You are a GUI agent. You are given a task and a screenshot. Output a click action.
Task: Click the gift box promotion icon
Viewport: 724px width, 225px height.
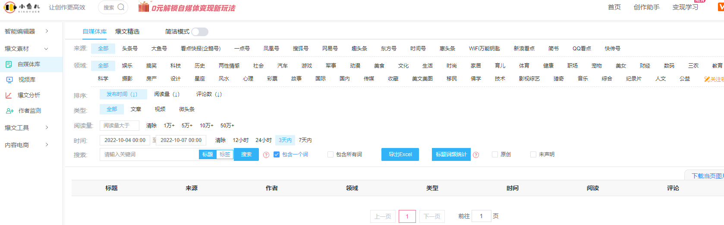coord(144,7)
